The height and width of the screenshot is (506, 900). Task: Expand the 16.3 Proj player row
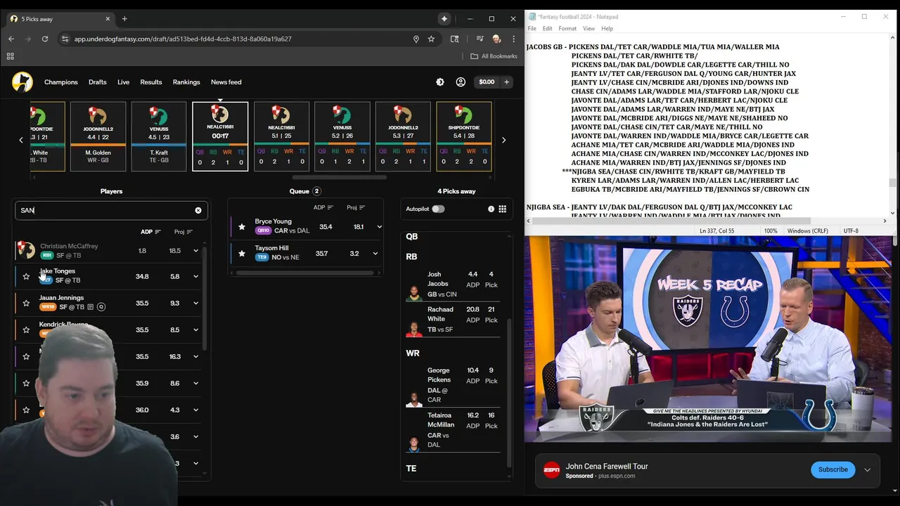[196, 357]
